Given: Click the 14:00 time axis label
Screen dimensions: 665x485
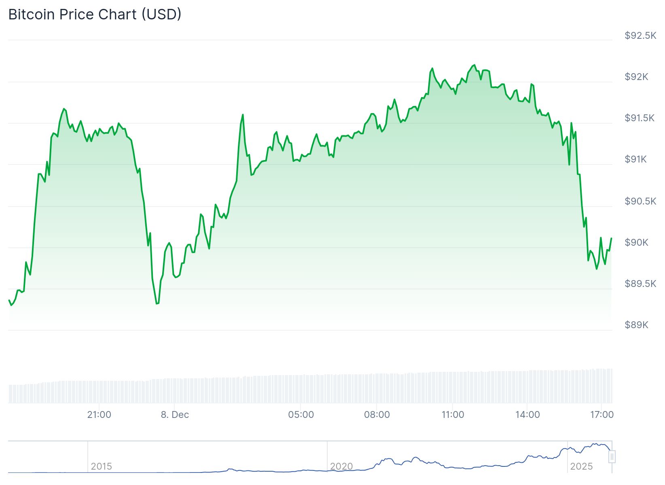Looking at the screenshot, I should tap(527, 415).
